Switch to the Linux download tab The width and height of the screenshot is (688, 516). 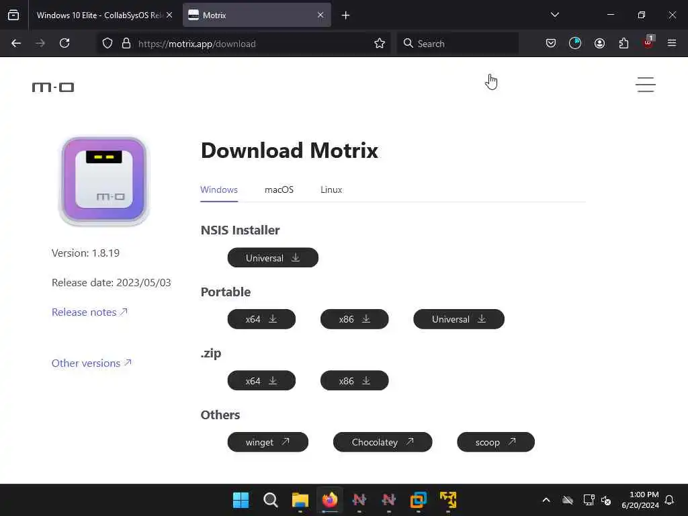[x=331, y=189]
